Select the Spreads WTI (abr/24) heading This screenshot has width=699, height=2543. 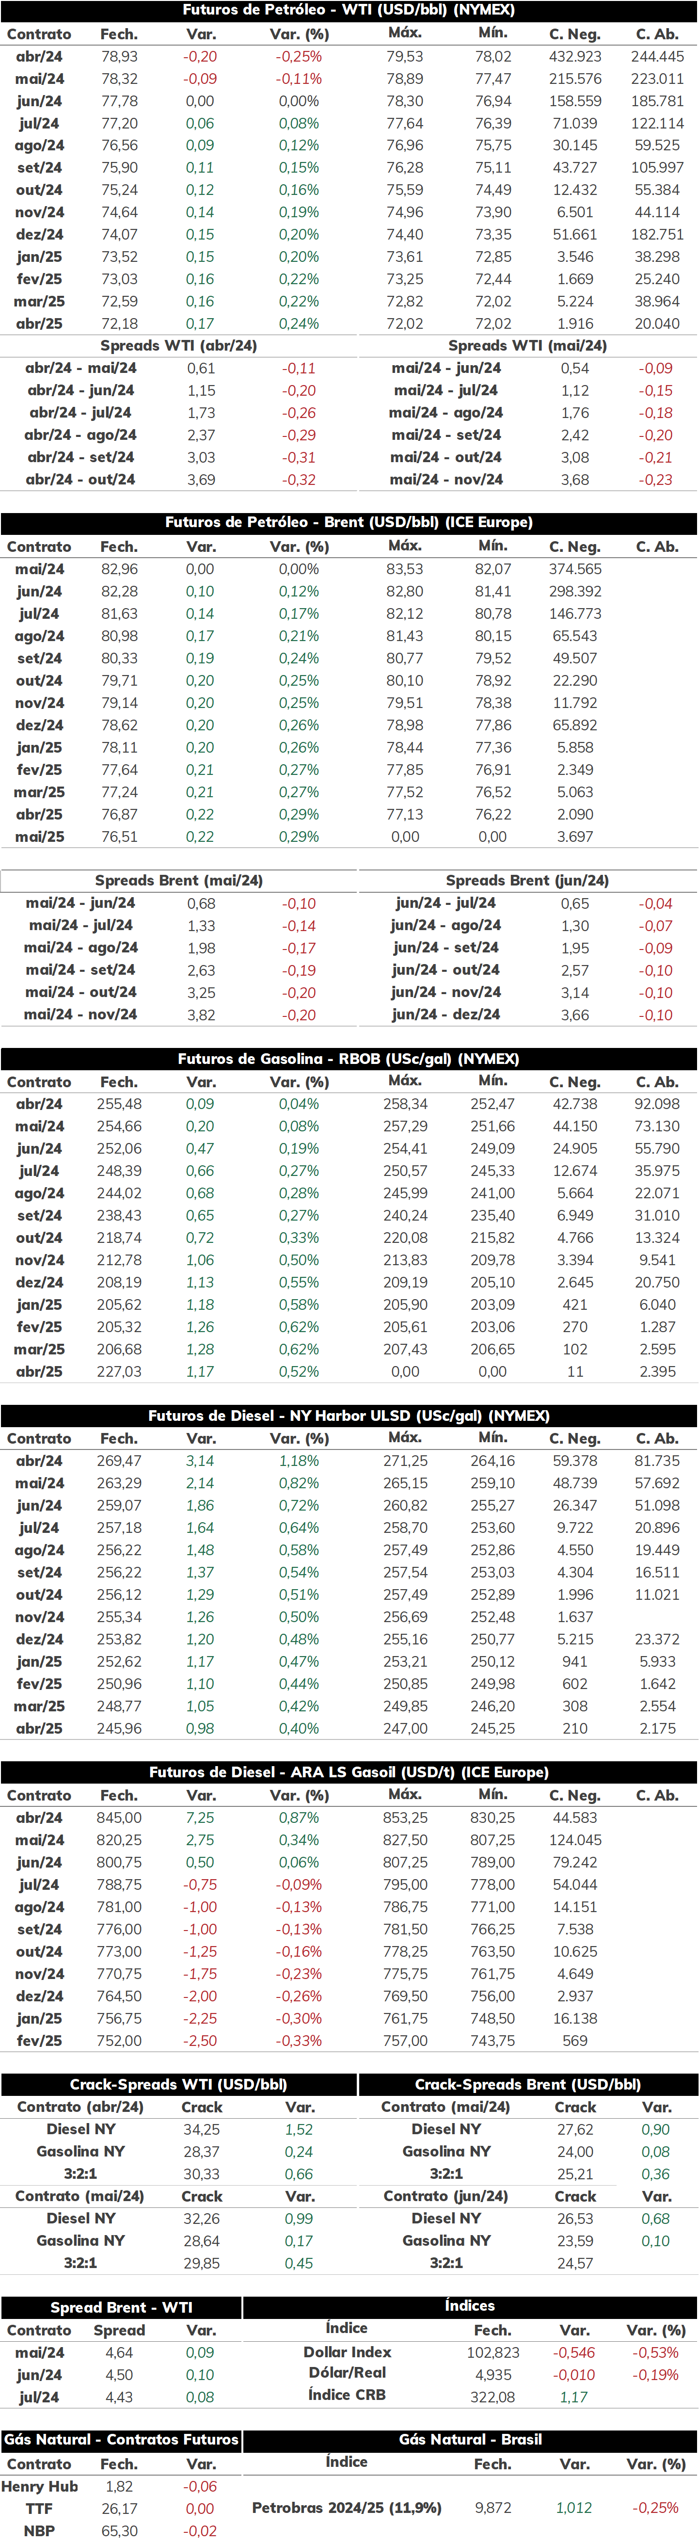click(179, 345)
